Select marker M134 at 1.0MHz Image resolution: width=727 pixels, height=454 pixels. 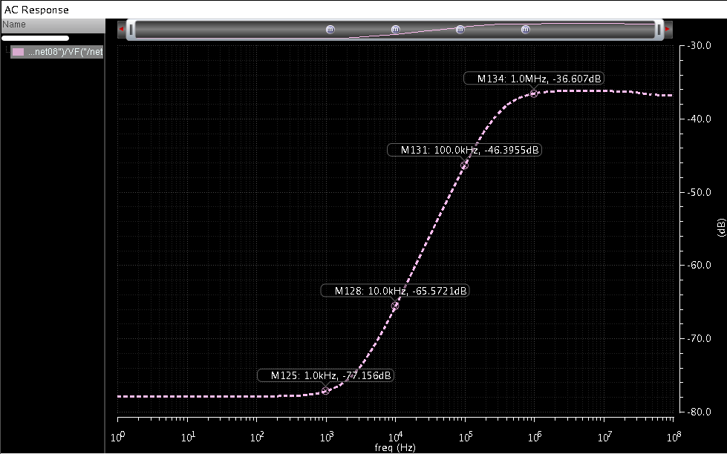tap(534, 93)
